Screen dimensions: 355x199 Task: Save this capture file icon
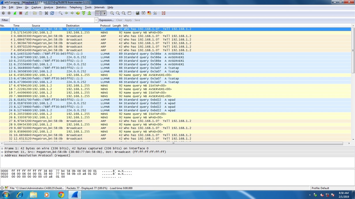click(40, 13)
